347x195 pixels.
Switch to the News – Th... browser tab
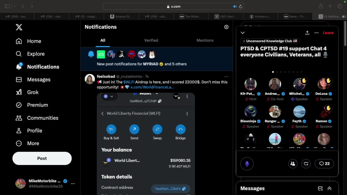tap(295, 17)
